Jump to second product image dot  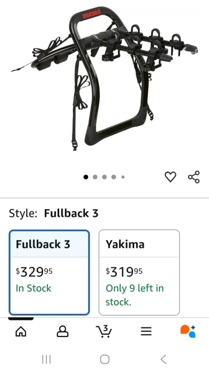[95, 177]
